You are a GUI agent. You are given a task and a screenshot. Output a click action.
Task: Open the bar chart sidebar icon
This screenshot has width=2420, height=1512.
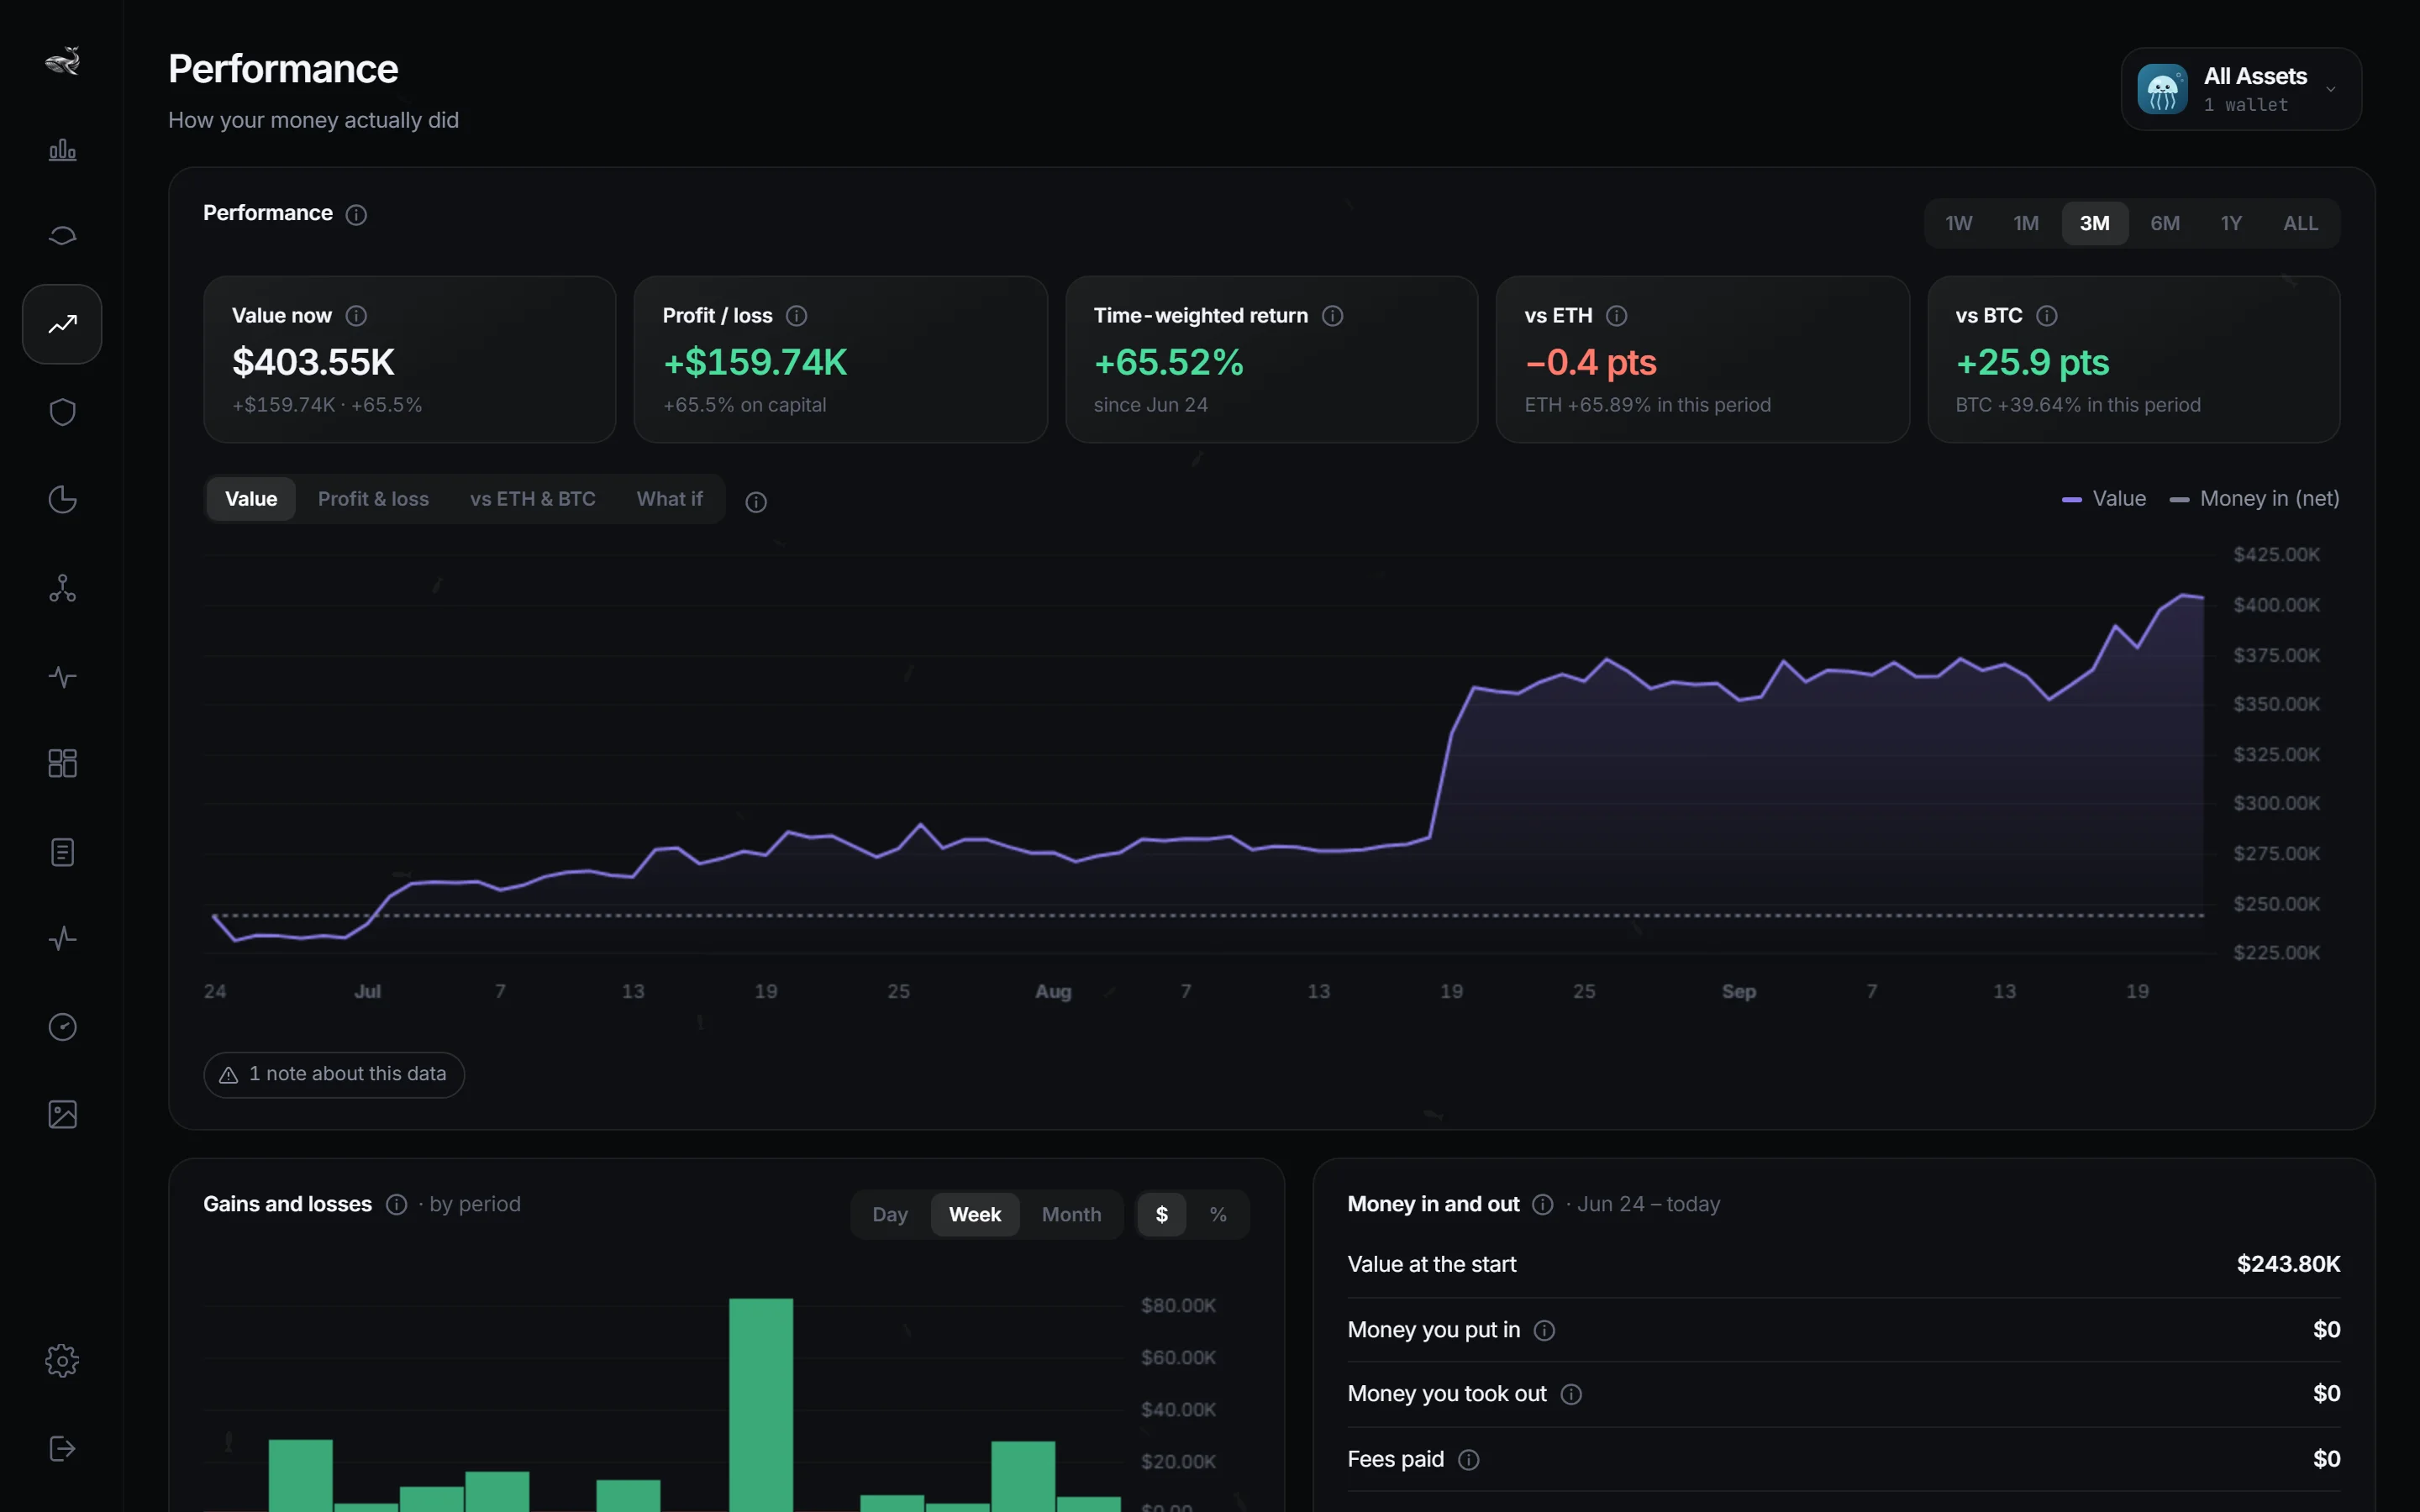click(x=62, y=150)
